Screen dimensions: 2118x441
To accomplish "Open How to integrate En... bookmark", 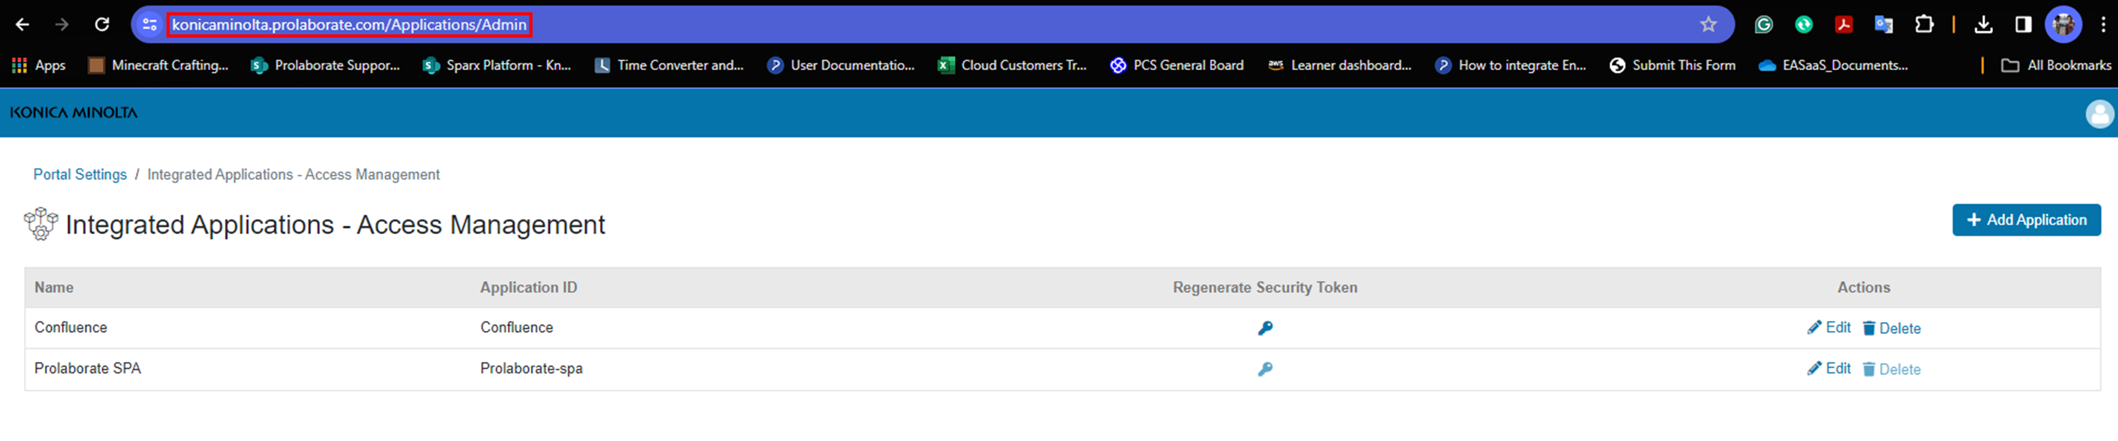I will (x=1510, y=65).
